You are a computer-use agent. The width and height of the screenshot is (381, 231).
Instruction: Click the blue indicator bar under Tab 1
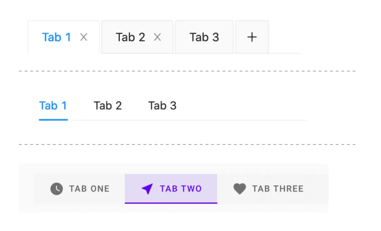53,120
